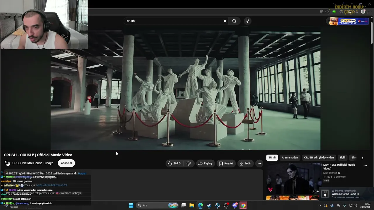This screenshot has width=374, height=210.
Task: Open the Rüzgarlı weather widget
Action: (x=12, y=205)
